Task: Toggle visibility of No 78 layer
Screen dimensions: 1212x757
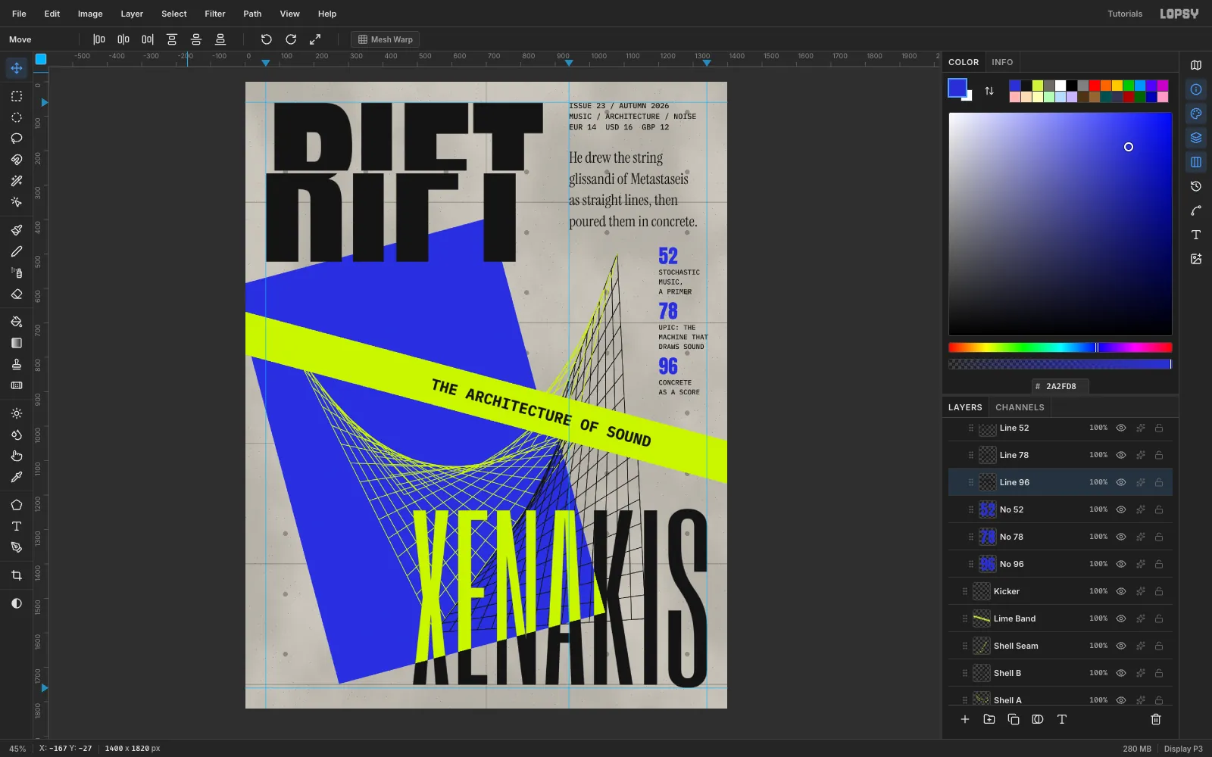Action: tap(1121, 537)
